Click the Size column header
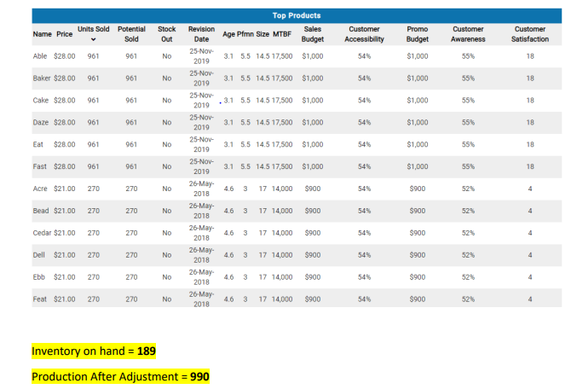 coord(263,34)
